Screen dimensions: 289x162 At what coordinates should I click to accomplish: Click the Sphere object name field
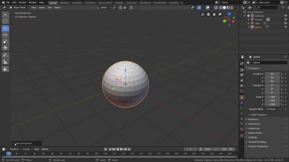click(269, 63)
